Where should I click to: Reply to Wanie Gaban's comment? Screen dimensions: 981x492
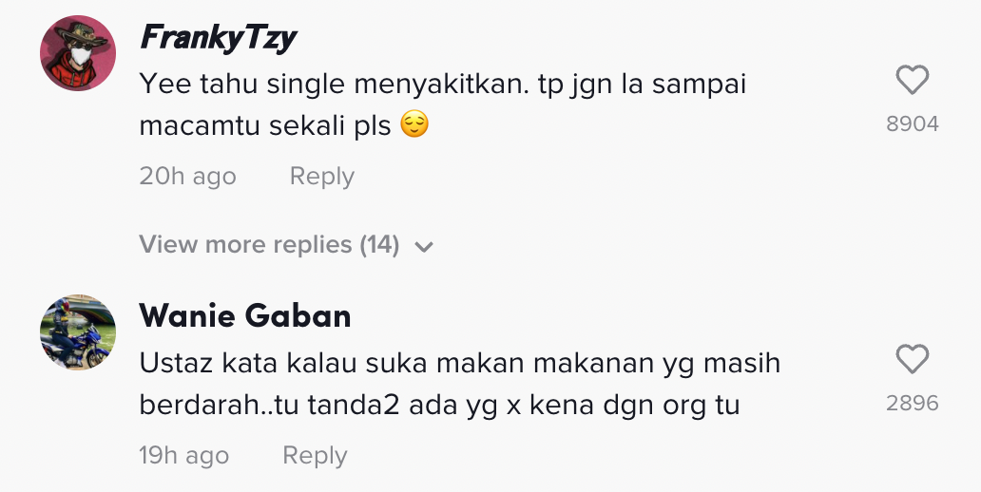[x=315, y=456]
